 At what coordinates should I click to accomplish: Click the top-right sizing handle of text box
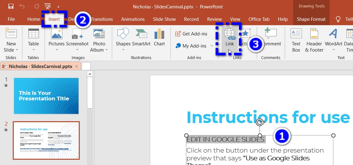(333, 135)
